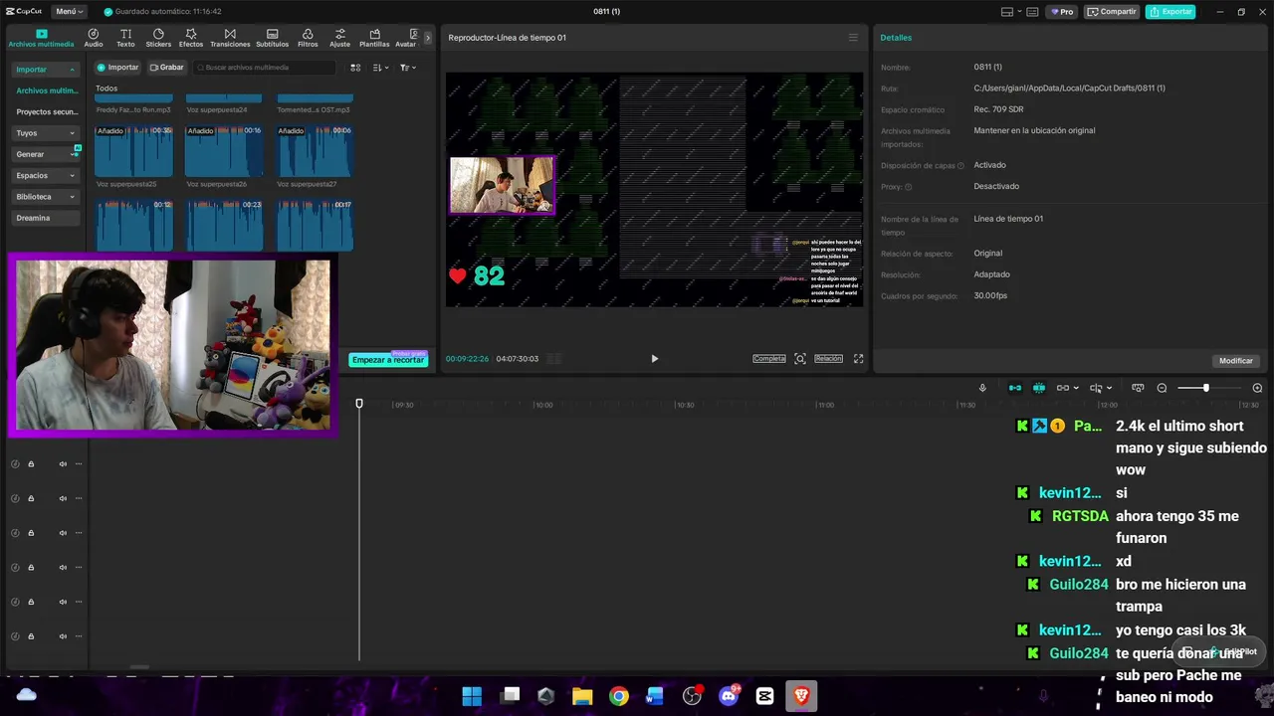Open the Texto tools tab

click(125, 38)
